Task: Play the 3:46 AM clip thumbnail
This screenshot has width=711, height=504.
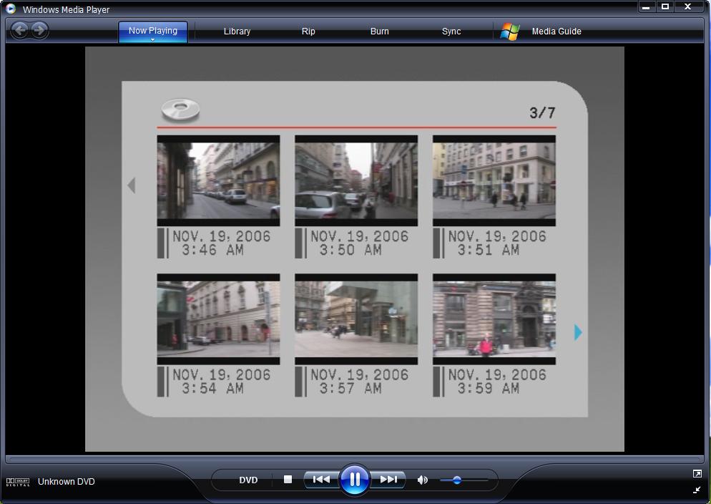Action: (218, 180)
